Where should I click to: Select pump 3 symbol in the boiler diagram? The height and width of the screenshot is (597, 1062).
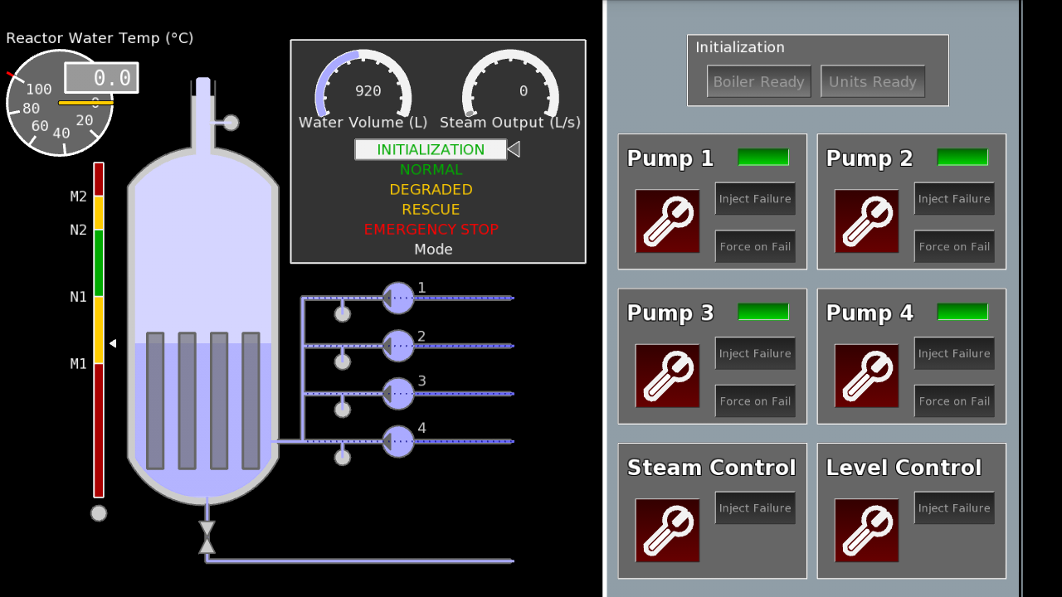[398, 394]
